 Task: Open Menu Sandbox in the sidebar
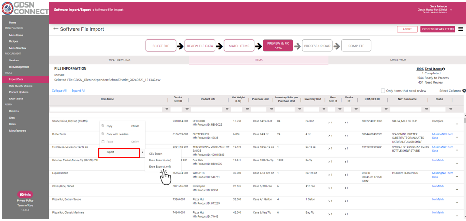point(18,48)
